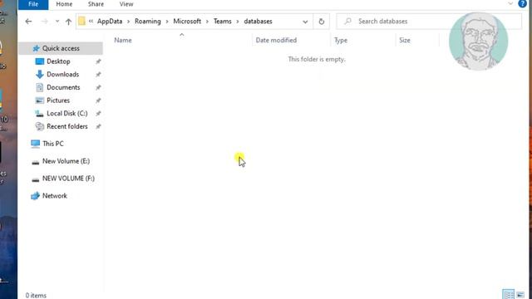Click the Quick access star icon
The height and width of the screenshot is (299, 532).
(x=36, y=48)
